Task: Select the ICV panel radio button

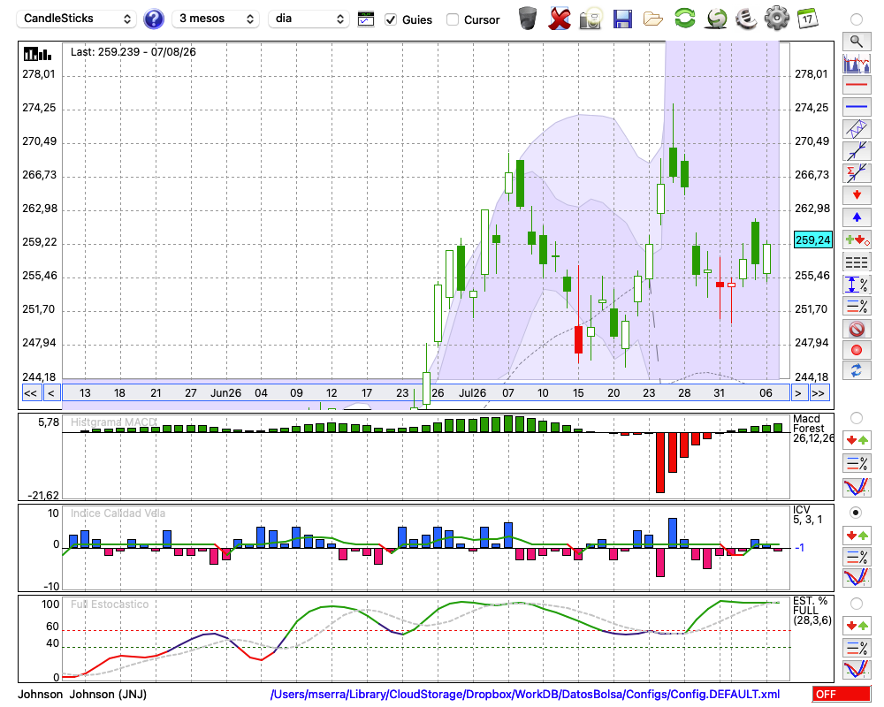Action: click(x=856, y=513)
